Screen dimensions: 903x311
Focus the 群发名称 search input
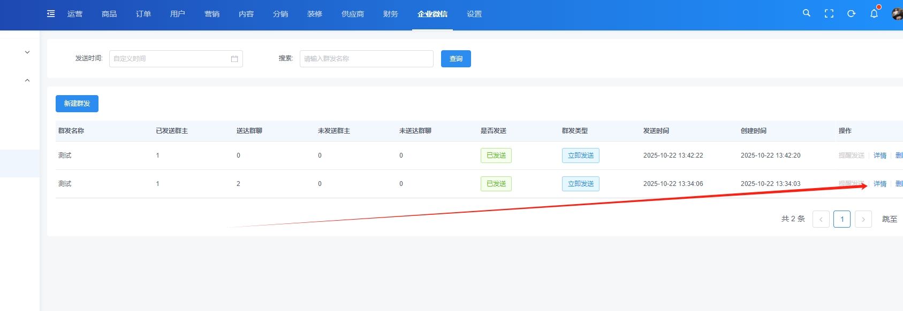[x=366, y=59]
